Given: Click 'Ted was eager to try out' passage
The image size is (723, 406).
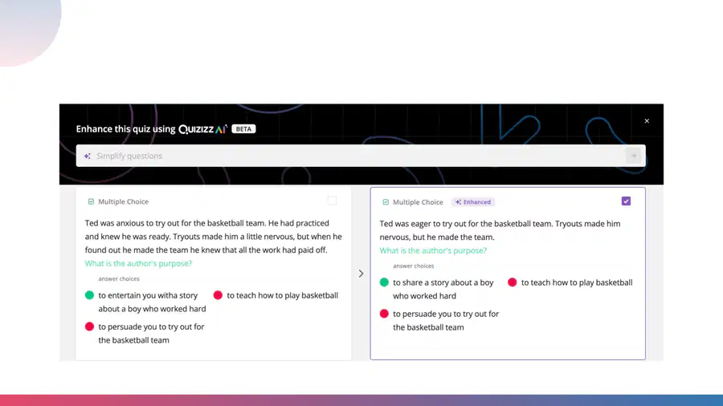Looking at the screenshot, I should [500, 230].
